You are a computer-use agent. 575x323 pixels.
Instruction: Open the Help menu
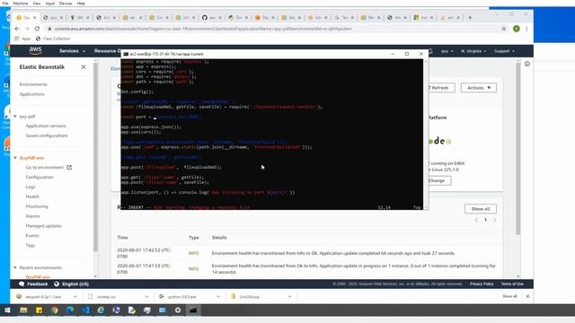coord(81,4)
